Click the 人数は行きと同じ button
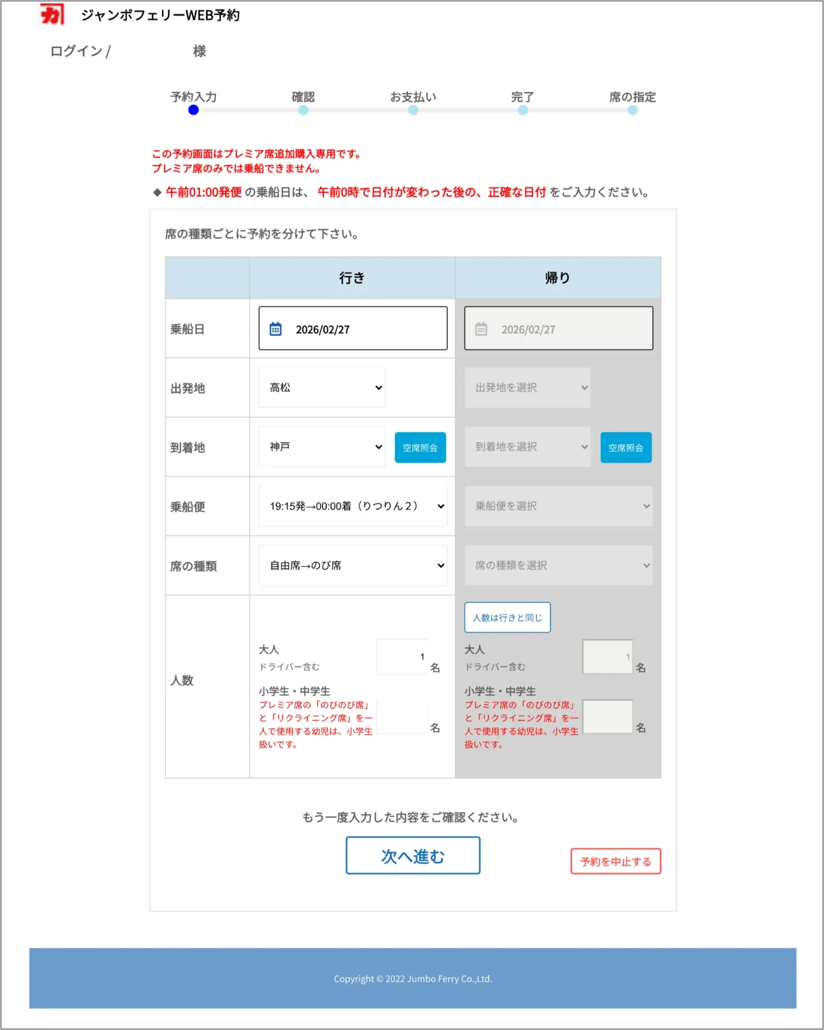824x1030 pixels. tap(507, 617)
